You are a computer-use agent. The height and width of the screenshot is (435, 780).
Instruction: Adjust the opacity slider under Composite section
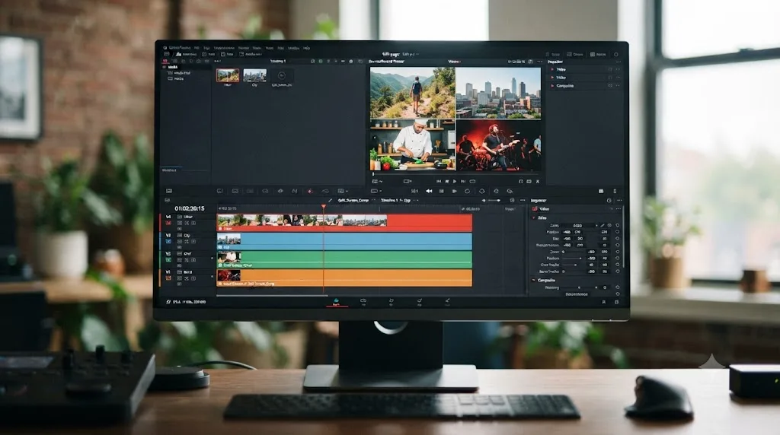click(580, 287)
